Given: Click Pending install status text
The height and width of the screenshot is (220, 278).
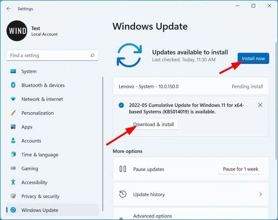Looking at the screenshot, I should (247, 86).
